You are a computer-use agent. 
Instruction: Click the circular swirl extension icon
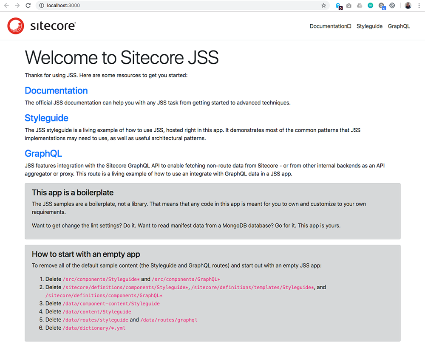point(392,6)
